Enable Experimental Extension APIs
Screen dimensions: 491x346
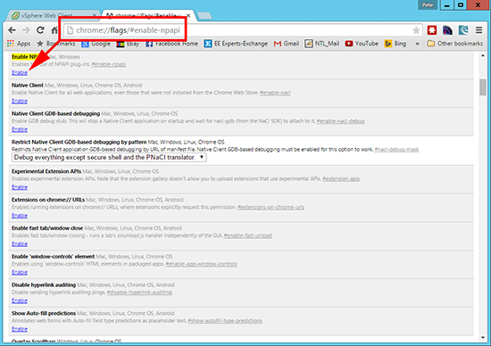click(x=20, y=187)
